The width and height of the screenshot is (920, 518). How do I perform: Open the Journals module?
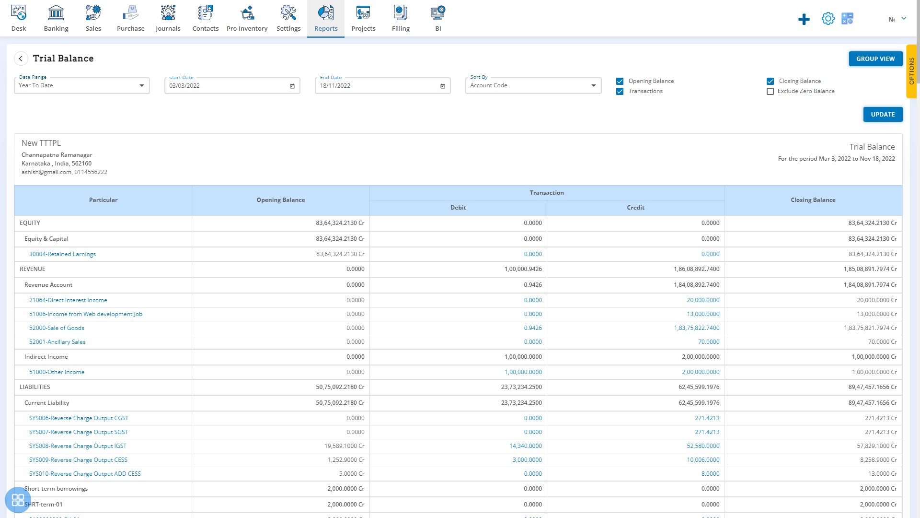tap(167, 18)
